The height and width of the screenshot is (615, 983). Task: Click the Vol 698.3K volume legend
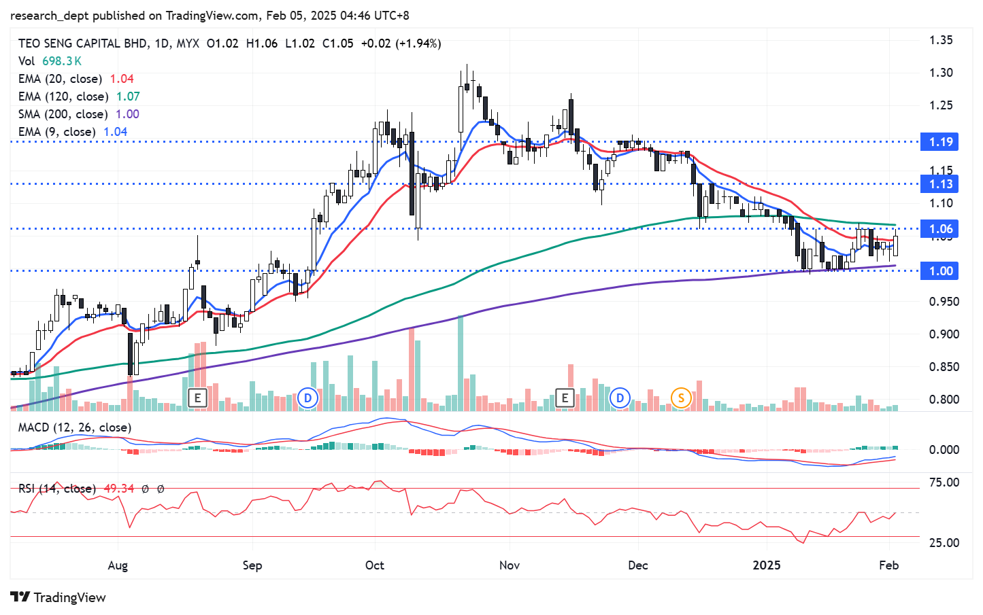[x=50, y=61]
